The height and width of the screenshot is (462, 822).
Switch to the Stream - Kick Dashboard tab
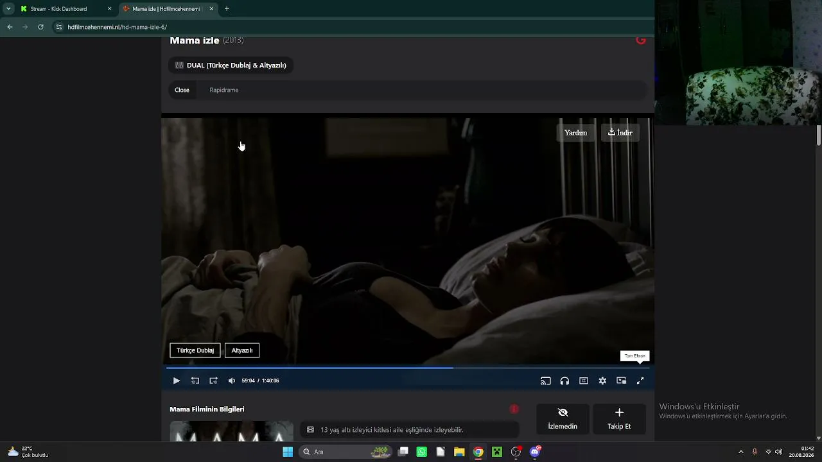tap(59, 9)
